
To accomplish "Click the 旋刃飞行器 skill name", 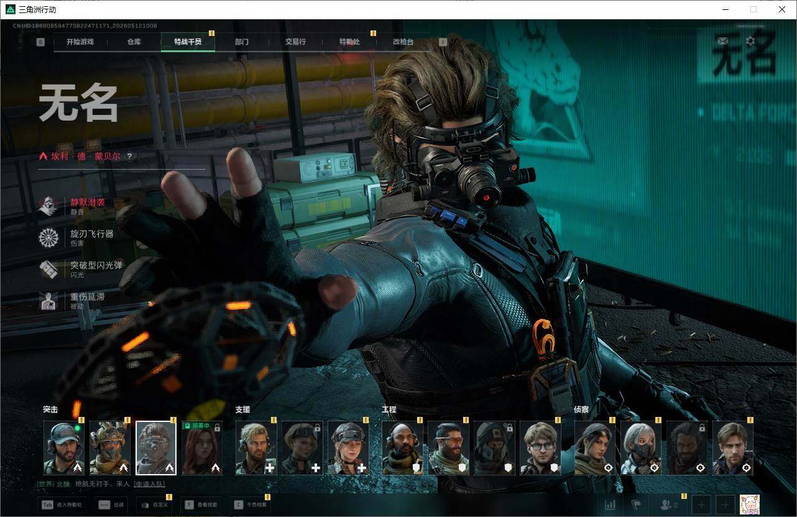I will tap(91, 234).
